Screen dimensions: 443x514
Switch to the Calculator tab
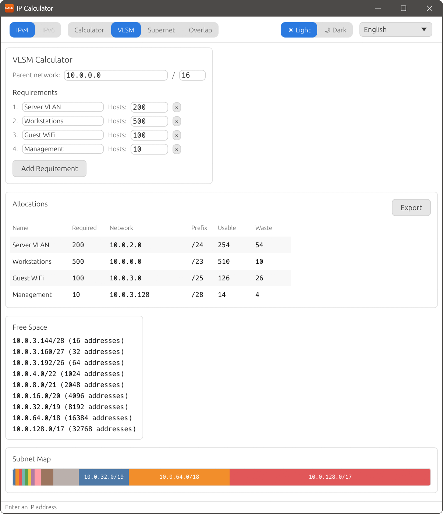[x=89, y=30]
